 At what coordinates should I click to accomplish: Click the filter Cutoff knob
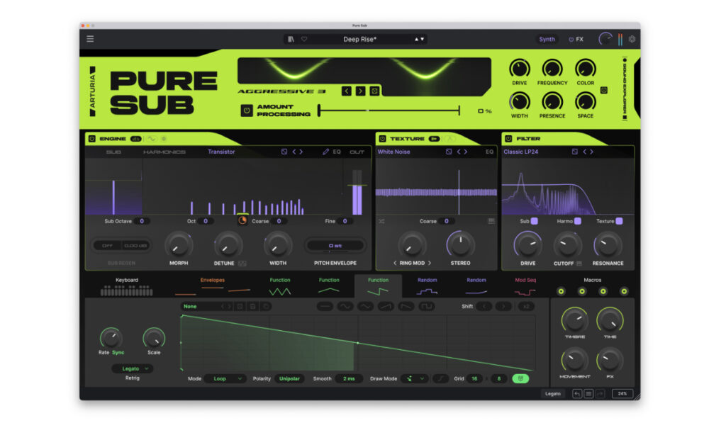point(567,245)
